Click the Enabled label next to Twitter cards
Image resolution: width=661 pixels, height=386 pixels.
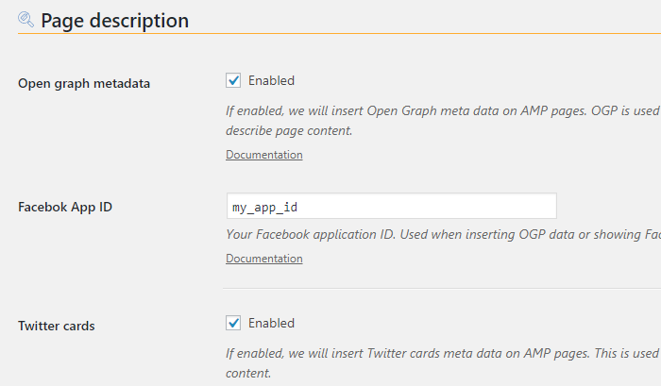[x=271, y=323]
